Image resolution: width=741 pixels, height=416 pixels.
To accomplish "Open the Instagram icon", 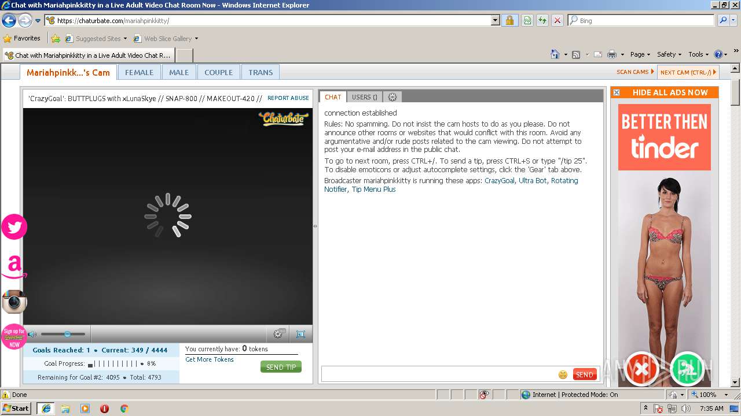I will point(14,302).
